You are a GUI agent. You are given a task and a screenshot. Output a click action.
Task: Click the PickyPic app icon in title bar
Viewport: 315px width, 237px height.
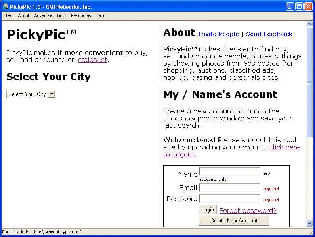pos(5,7)
